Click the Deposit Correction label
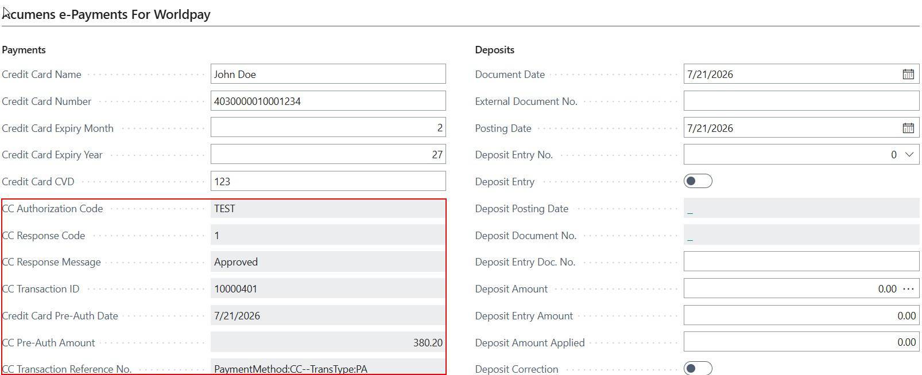This screenshot has width=922, height=375. (516, 369)
